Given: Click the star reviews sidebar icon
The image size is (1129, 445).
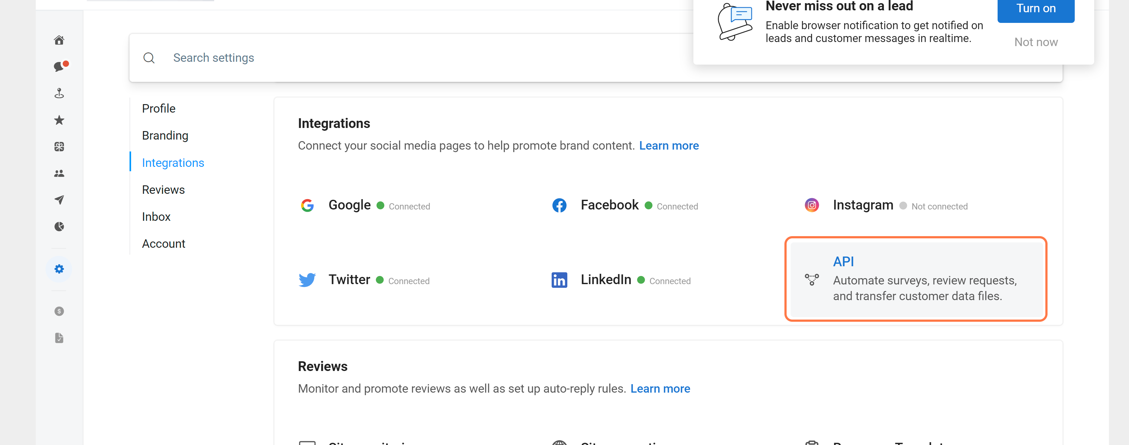Looking at the screenshot, I should click(x=59, y=120).
